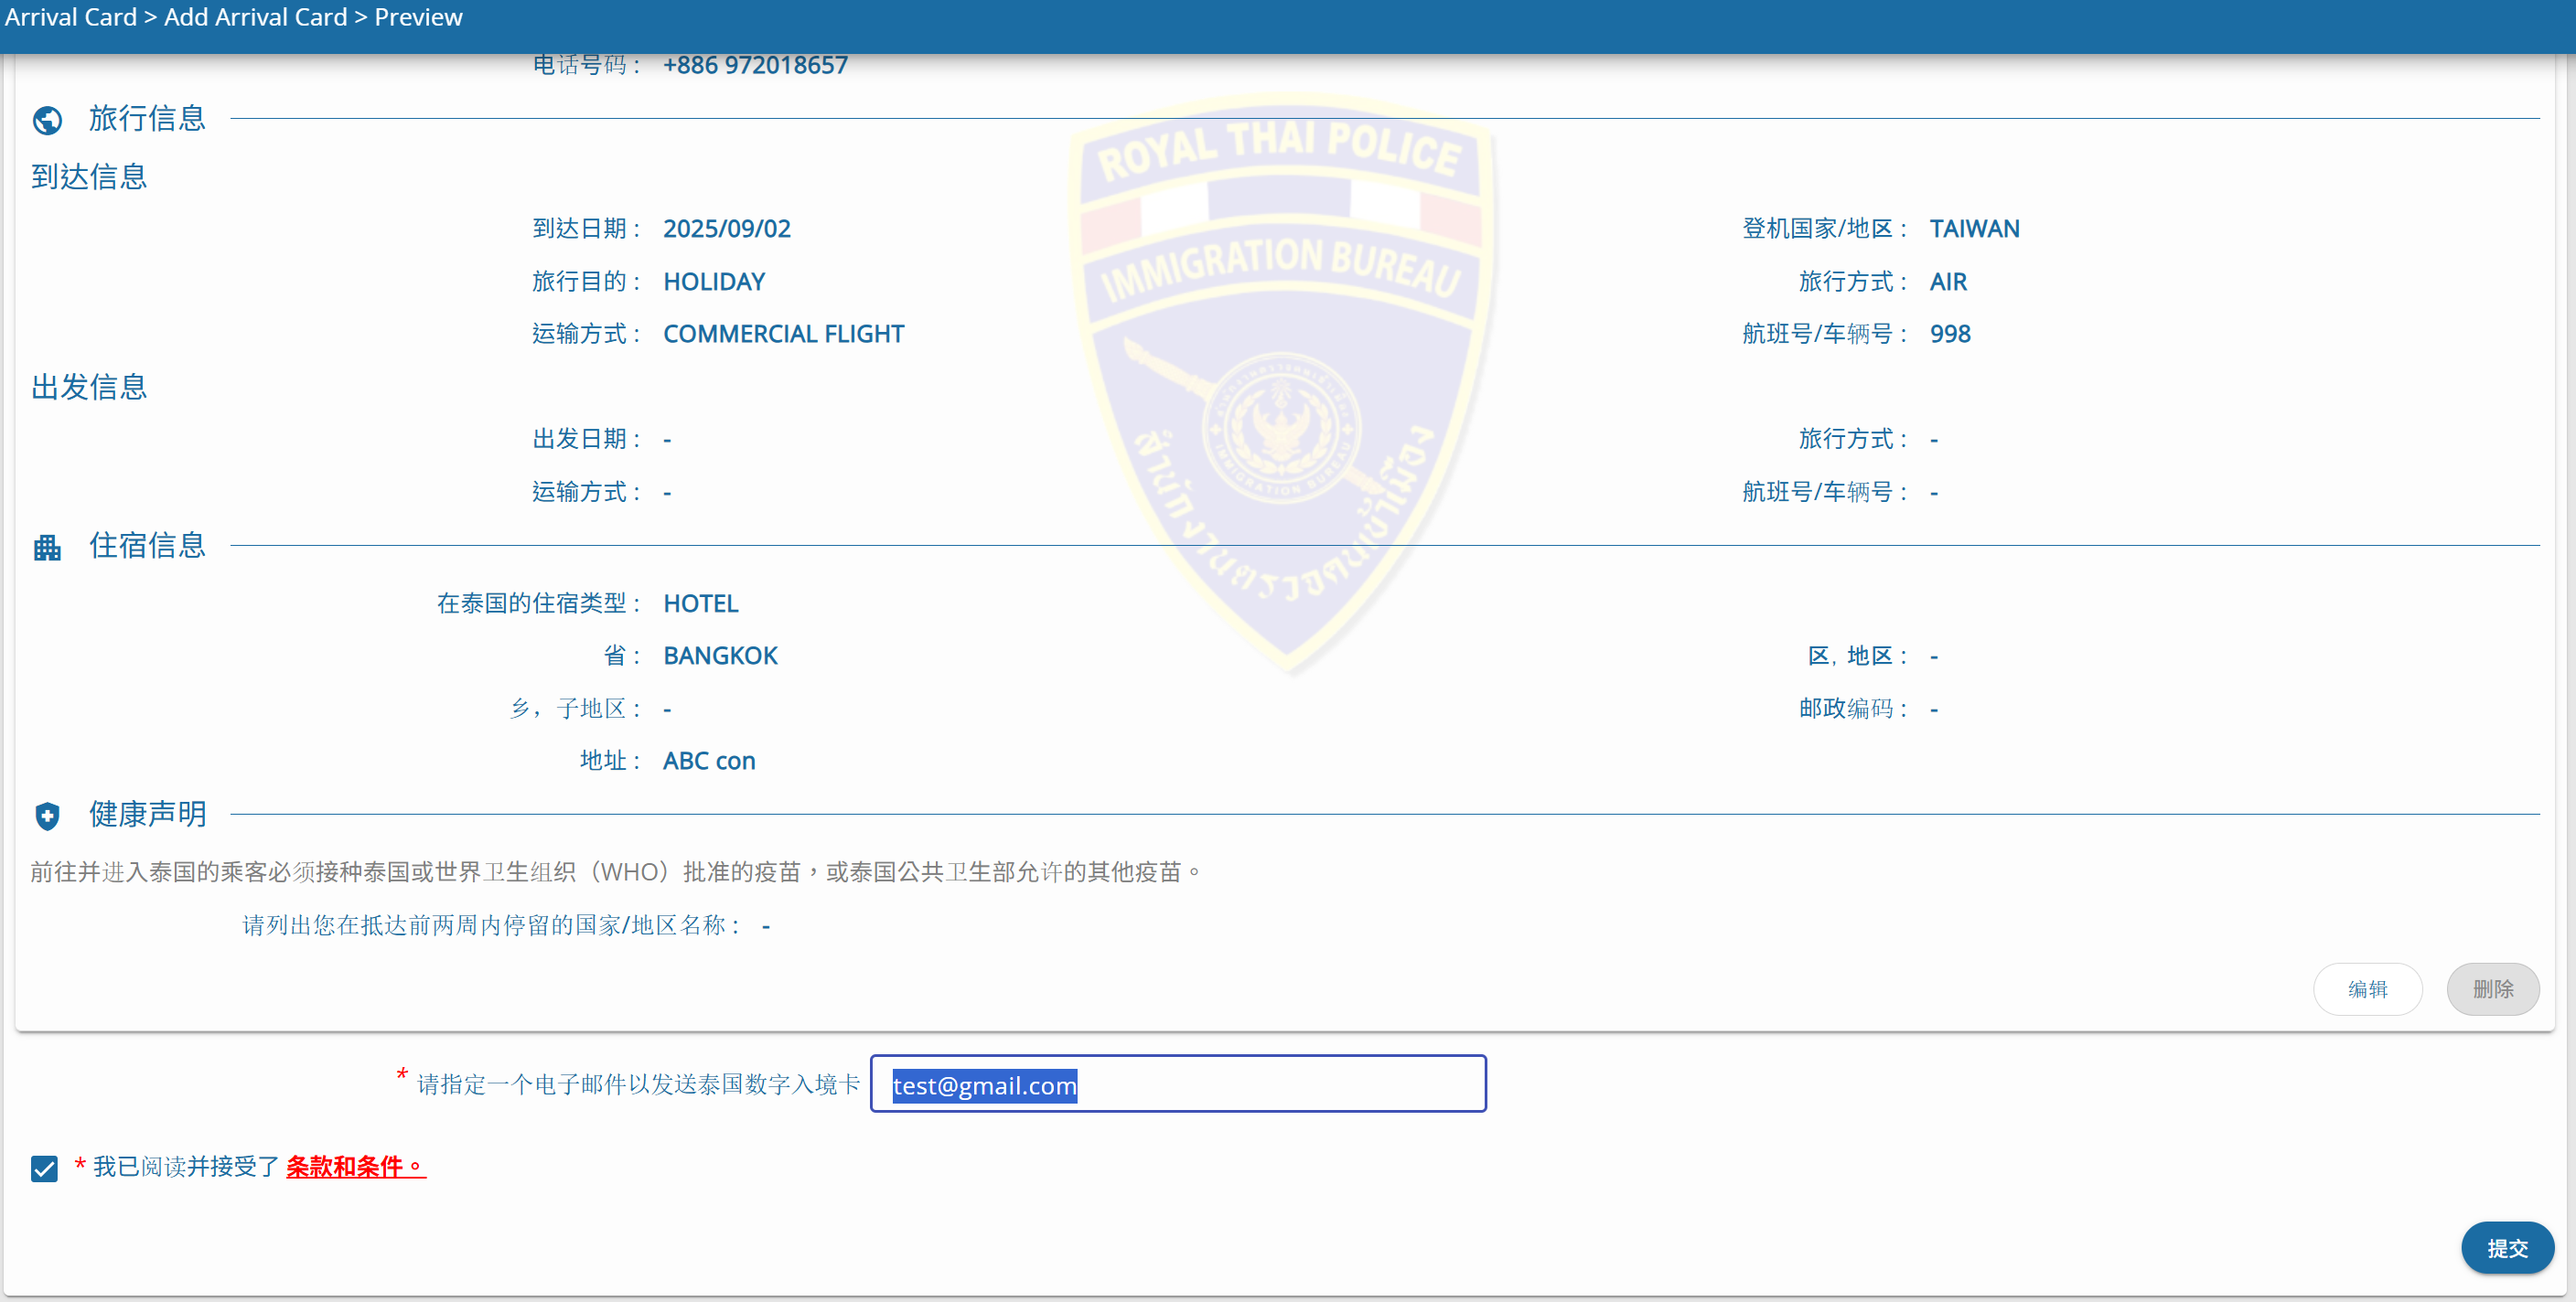Click the 编辑 edit button
Screen dimensions: 2576x1302
2367,989
